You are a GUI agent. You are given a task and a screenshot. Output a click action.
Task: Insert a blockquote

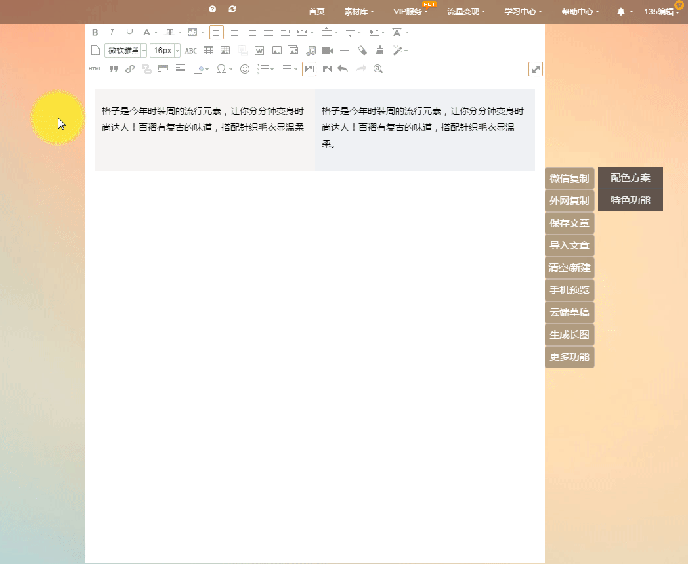(113, 69)
